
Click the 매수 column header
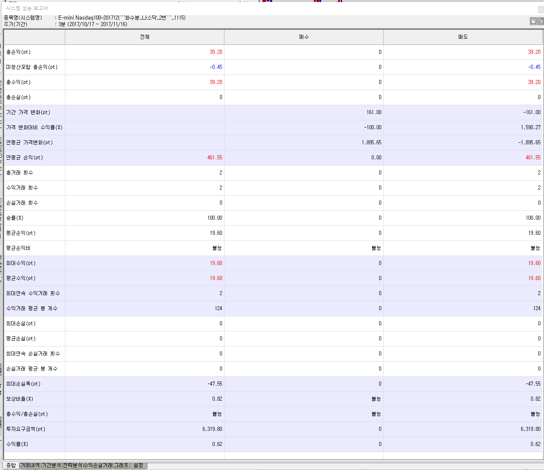pos(304,37)
